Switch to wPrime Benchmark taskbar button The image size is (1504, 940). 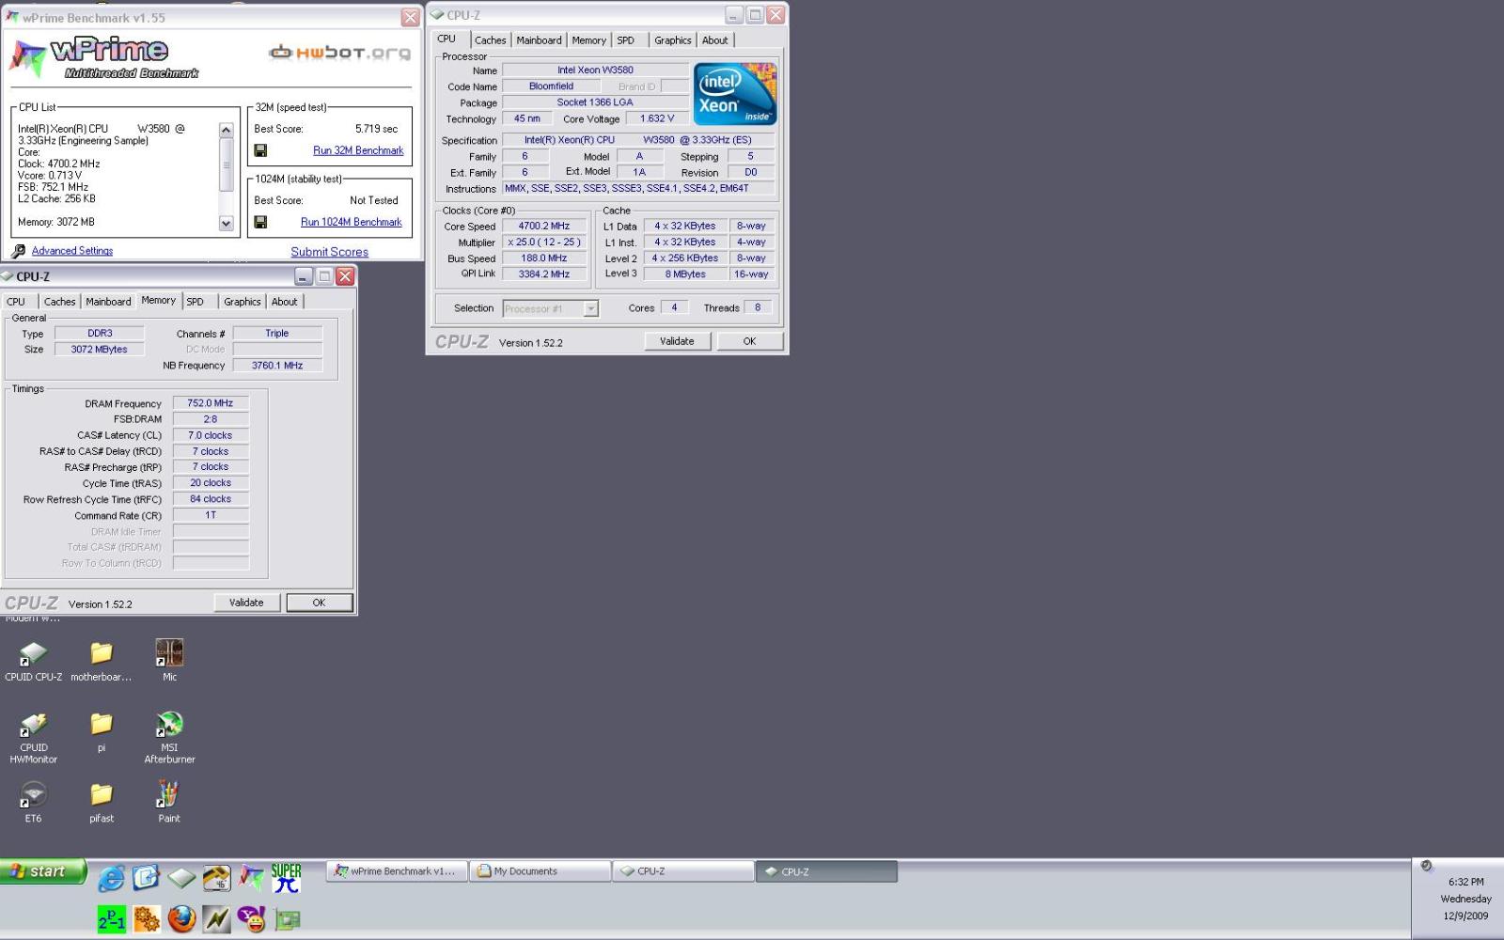coord(397,871)
